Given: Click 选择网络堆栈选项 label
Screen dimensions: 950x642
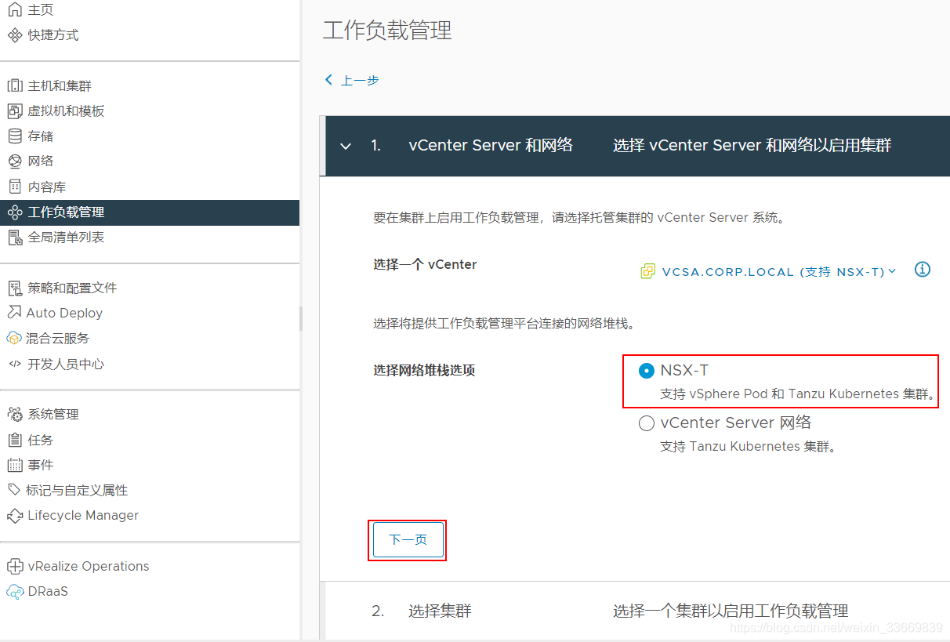Looking at the screenshot, I should 424,370.
